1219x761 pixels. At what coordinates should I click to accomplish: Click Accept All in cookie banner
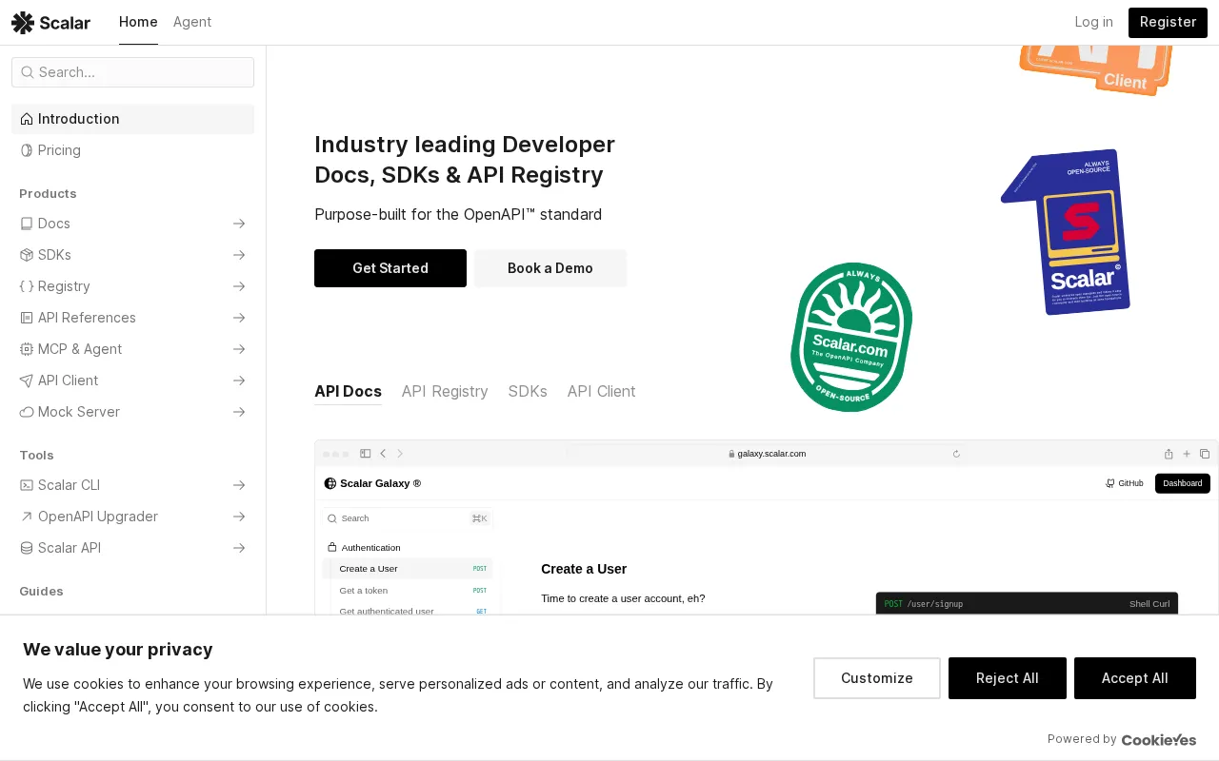[1135, 678]
